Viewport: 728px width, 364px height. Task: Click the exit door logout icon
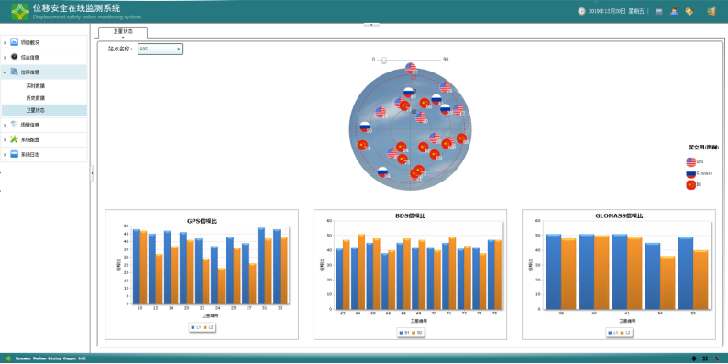coord(711,12)
